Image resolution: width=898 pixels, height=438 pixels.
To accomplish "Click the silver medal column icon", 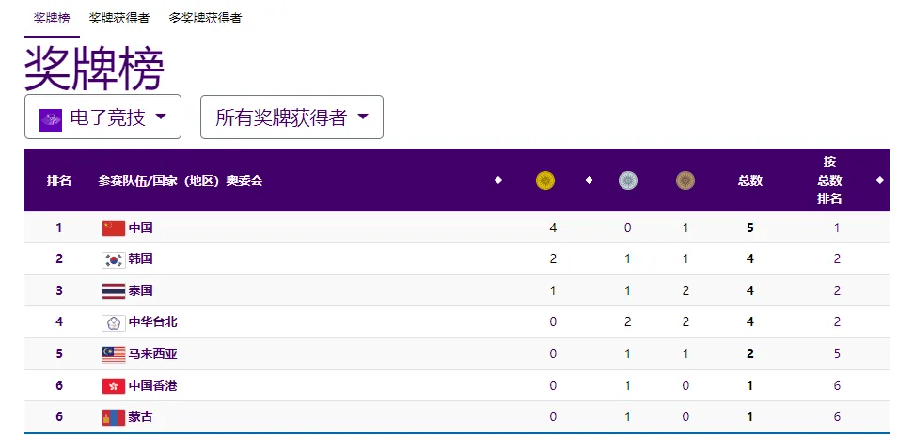I will pyautogui.click(x=628, y=180).
